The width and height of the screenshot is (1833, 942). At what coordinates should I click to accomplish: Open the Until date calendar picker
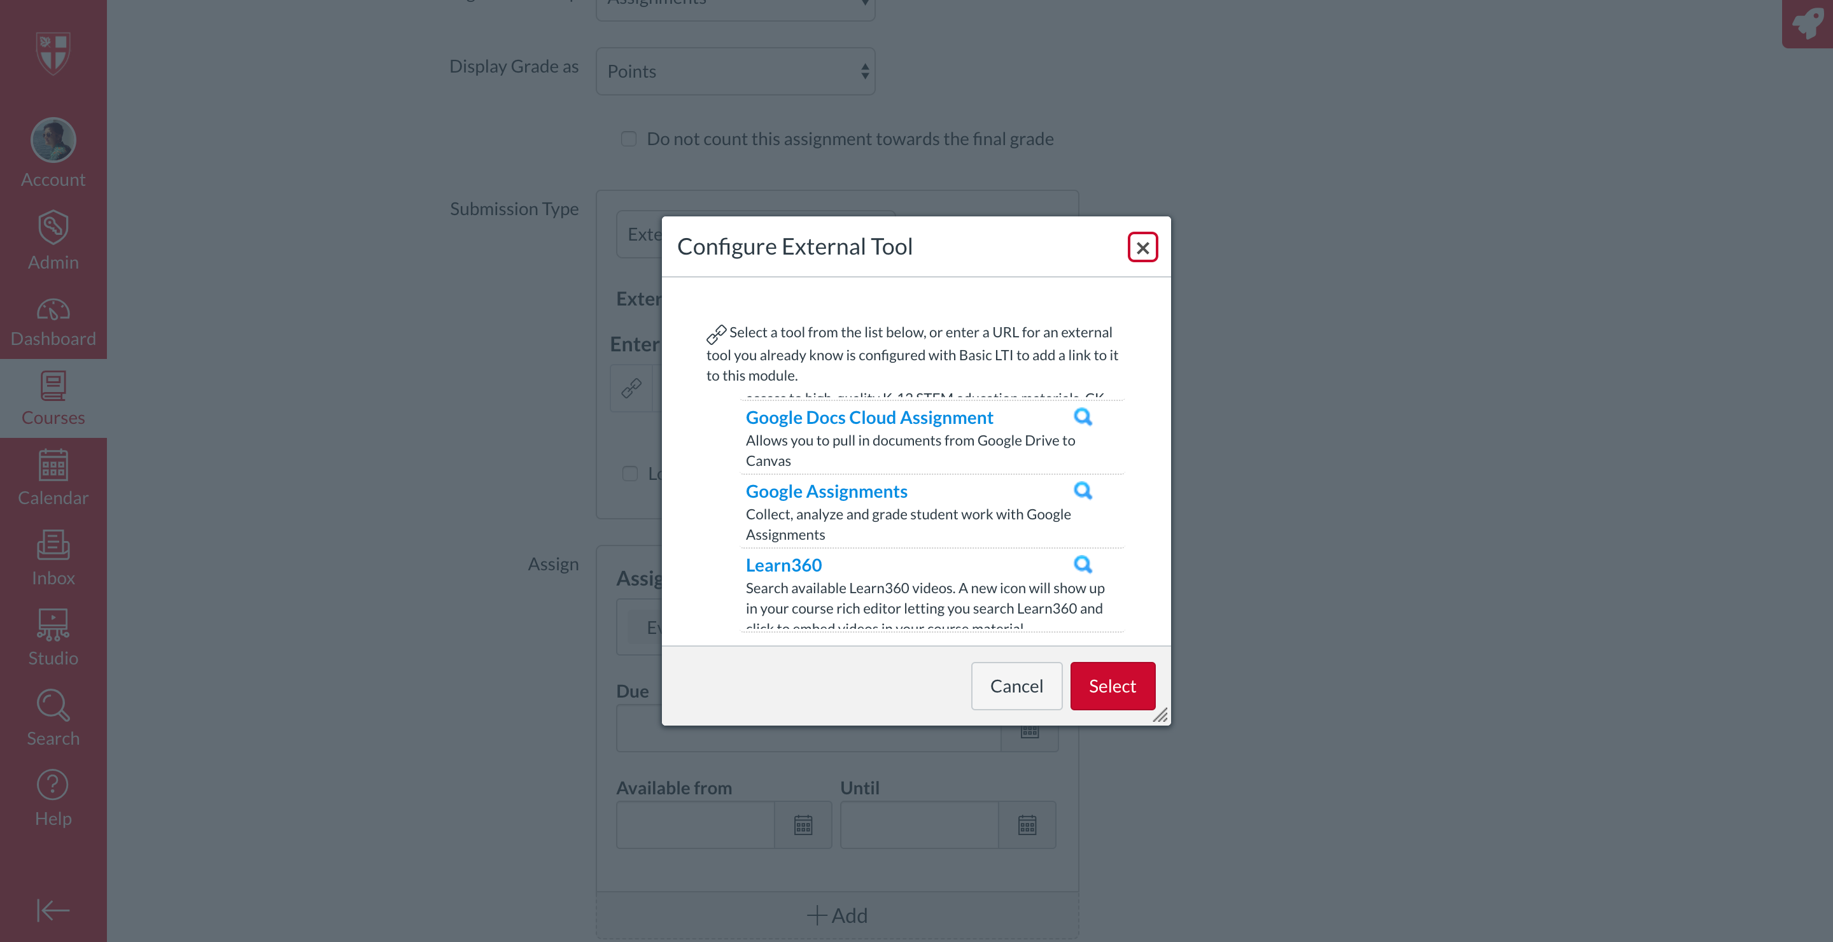[1027, 826]
